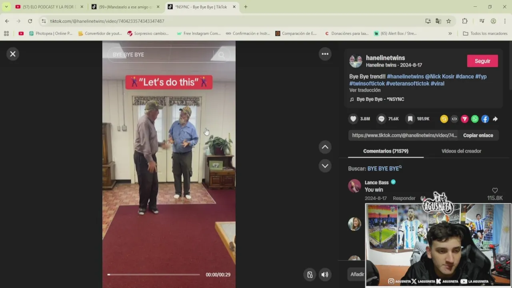The image size is (512, 288).
Task: Open the three-dot more options menu
Action: coord(325,54)
